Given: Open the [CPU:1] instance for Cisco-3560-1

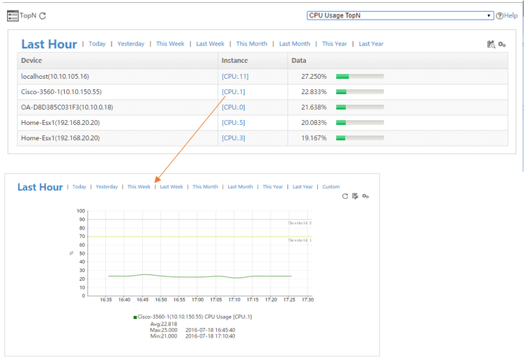Looking at the screenshot, I should tap(233, 91).
